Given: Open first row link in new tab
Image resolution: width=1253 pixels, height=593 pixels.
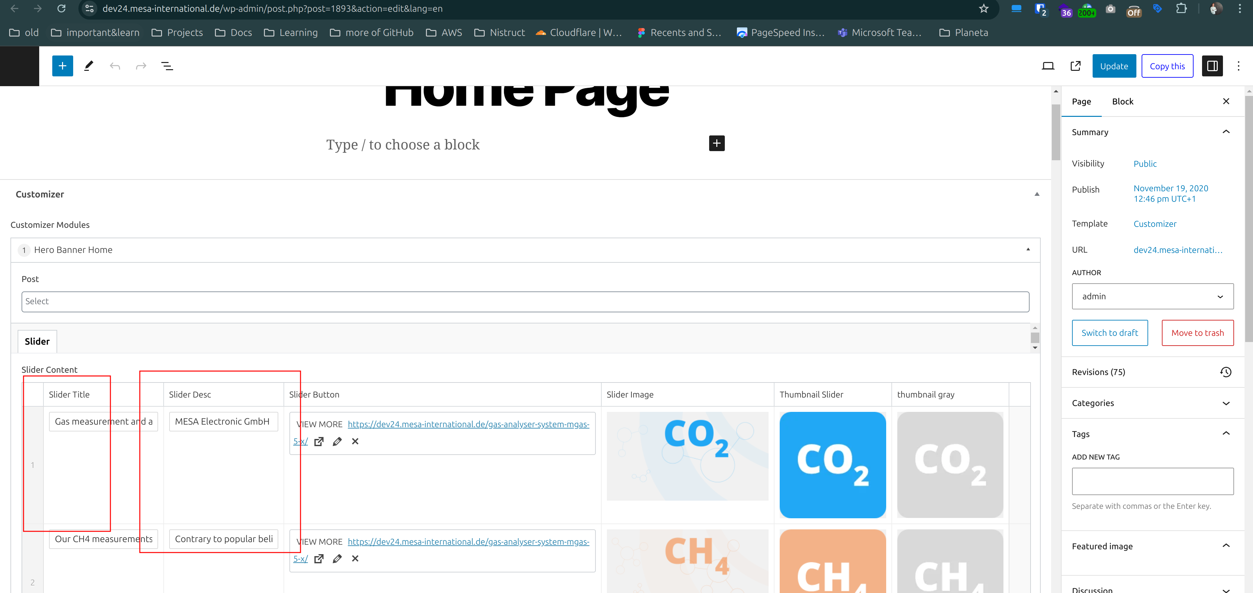Looking at the screenshot, I should 319,441.
